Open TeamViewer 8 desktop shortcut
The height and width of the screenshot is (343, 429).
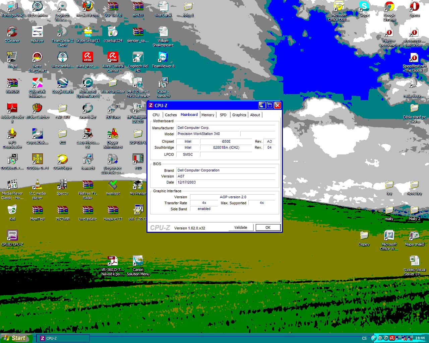163,60
